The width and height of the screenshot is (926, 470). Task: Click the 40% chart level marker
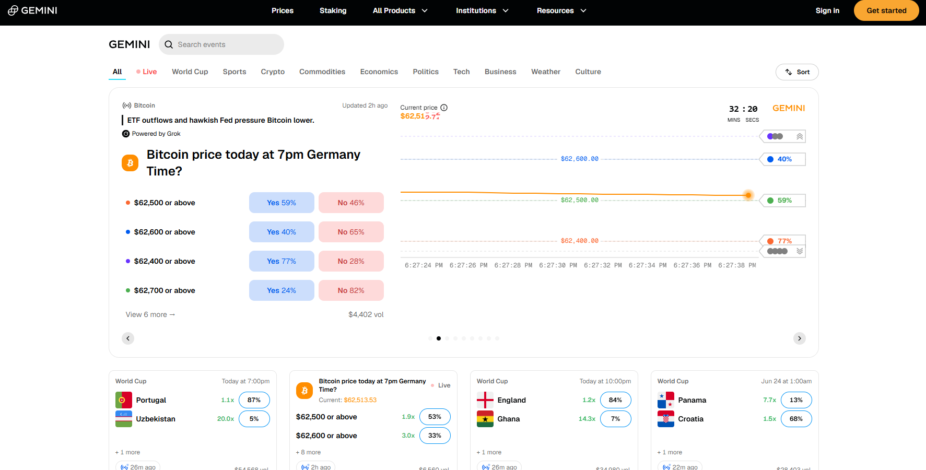(782, 159)
